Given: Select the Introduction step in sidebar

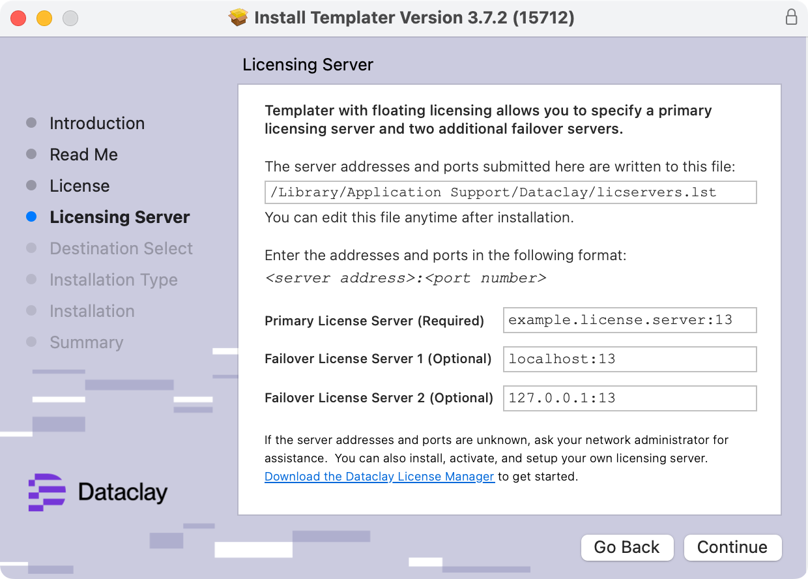Looking at the screenshot, I should [97, 123].
